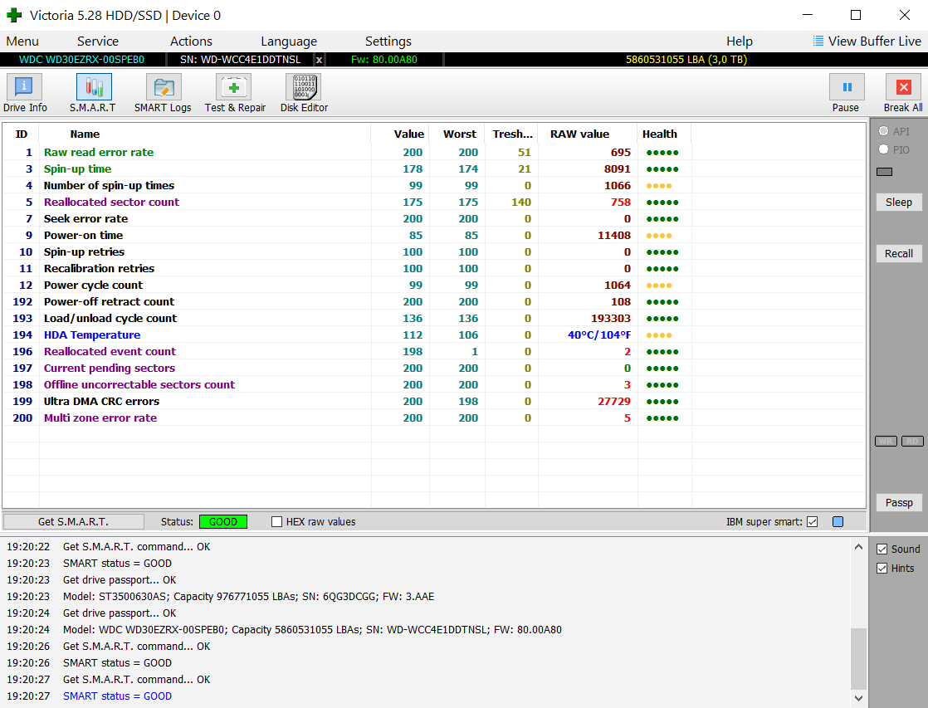Screen dimensions: 928x708
Task: Click the Power-on time row
Action: click(434, 235)
